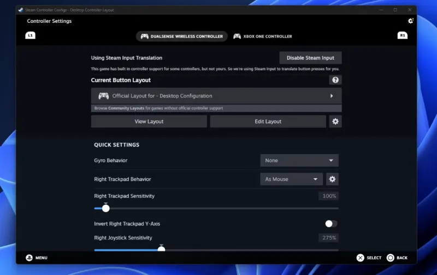Open the Right Trackpad Behavior dropdown

tap(291, 179)
